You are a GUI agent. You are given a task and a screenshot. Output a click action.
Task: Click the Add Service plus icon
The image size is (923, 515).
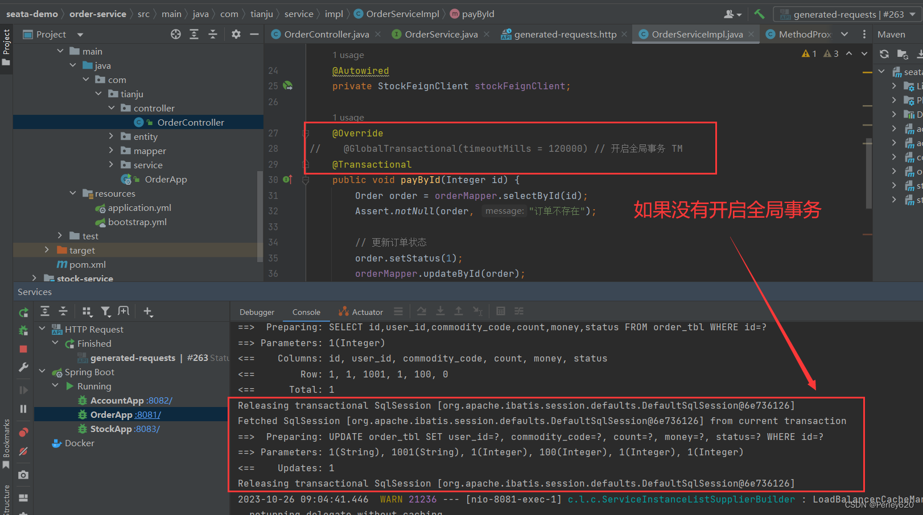click(x=148, y=311)
